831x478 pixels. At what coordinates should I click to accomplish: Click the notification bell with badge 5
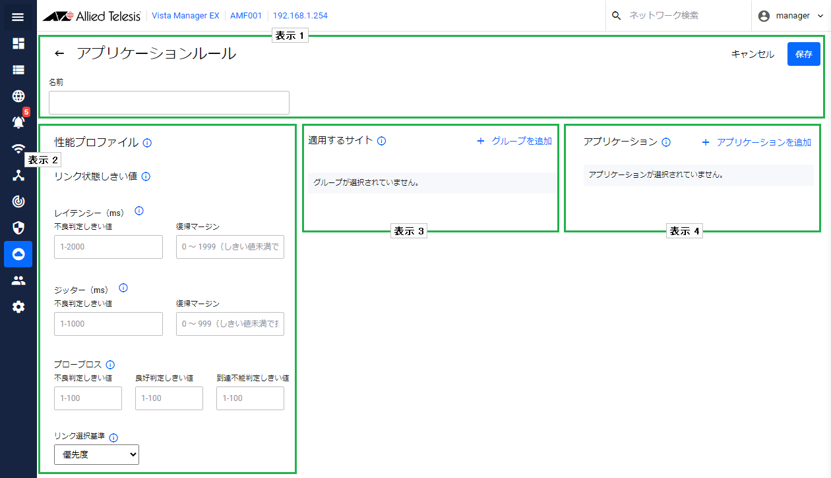point(18,122)
